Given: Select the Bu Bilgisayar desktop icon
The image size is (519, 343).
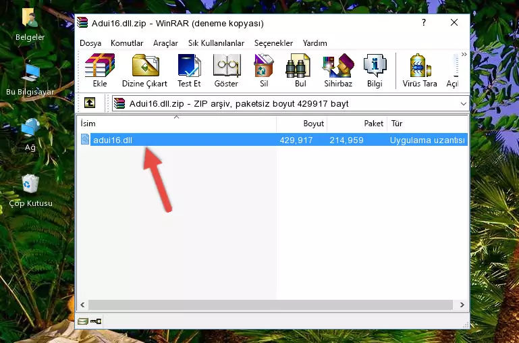Looking at the screenshot, I should (30, 80).
